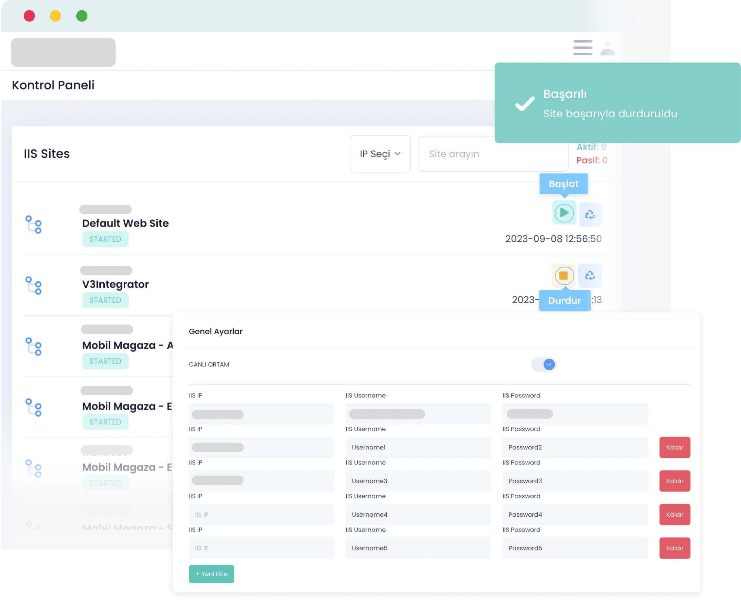Click the Default Web Site tree icon
Viewport: 741px width, 600px height.
click(x=34, y=225)
